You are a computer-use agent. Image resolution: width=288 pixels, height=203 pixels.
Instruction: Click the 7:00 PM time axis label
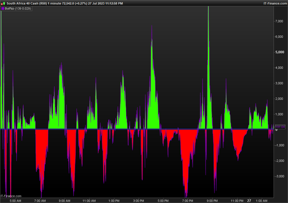pyautogui.click(x=188, y=201)
